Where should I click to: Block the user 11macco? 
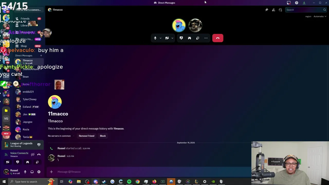tap(103, 136)
